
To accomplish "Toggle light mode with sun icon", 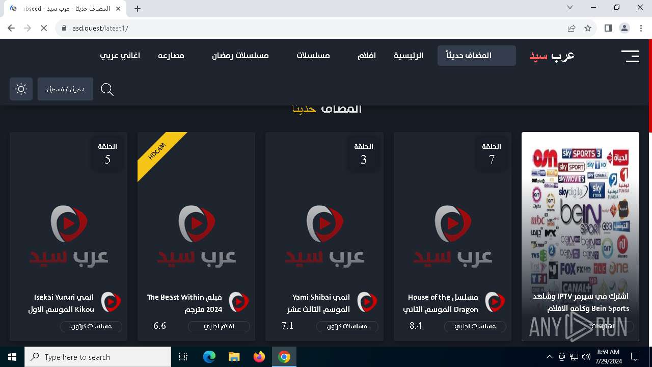I will point(21,89).
